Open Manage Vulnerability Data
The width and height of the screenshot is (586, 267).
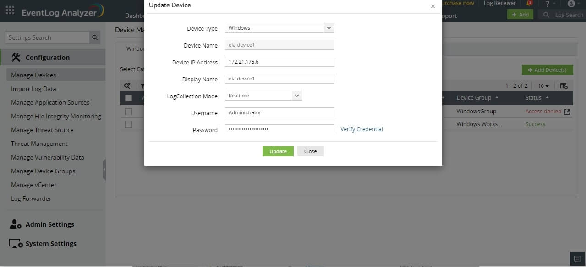point(47,157)
